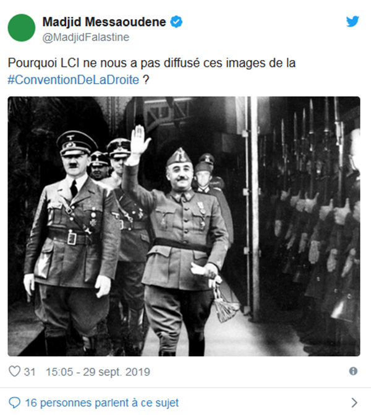
Task: Open the tweet info circle icon
Action: click(353, 371)
